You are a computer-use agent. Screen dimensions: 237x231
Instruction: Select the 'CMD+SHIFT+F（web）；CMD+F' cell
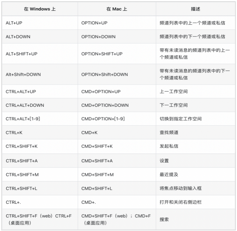click(x=117, y=219)
